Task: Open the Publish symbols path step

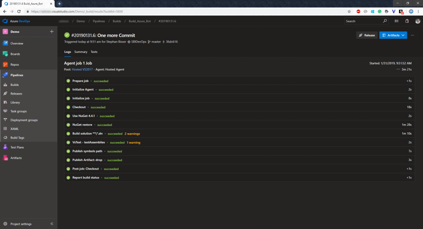Action: click(239, 151)
